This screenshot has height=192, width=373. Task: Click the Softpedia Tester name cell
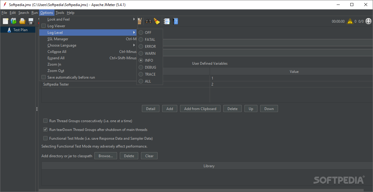(x=126, y=84)
